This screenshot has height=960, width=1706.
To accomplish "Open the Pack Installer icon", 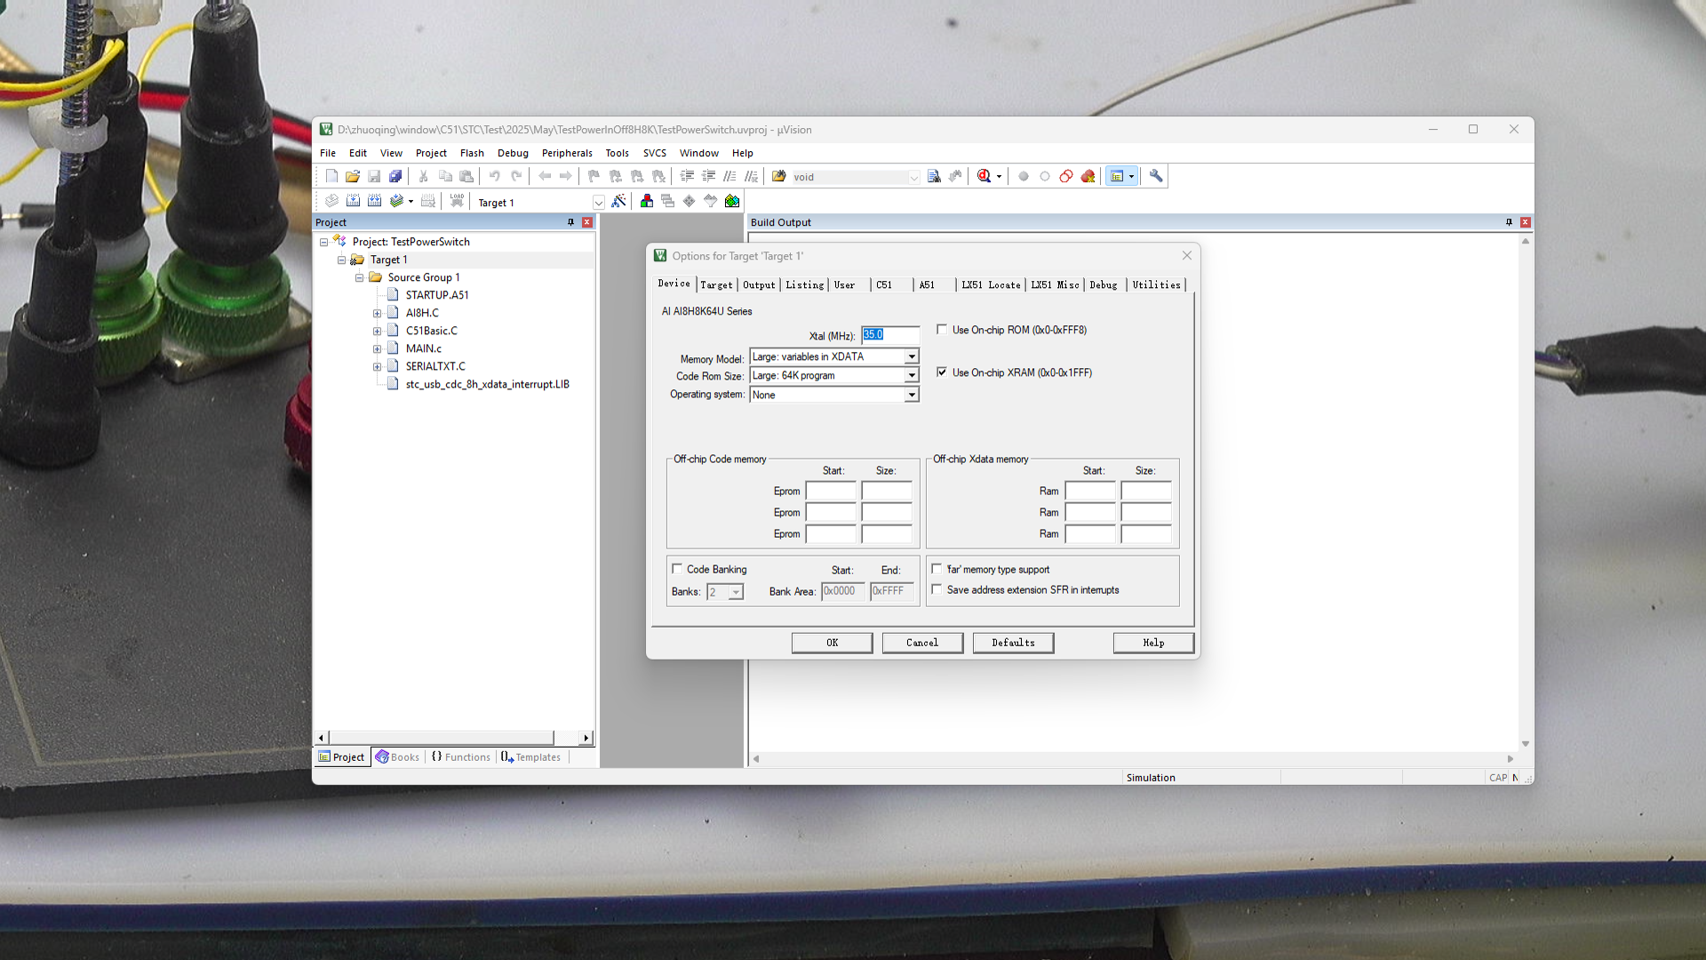I will 731,202.
